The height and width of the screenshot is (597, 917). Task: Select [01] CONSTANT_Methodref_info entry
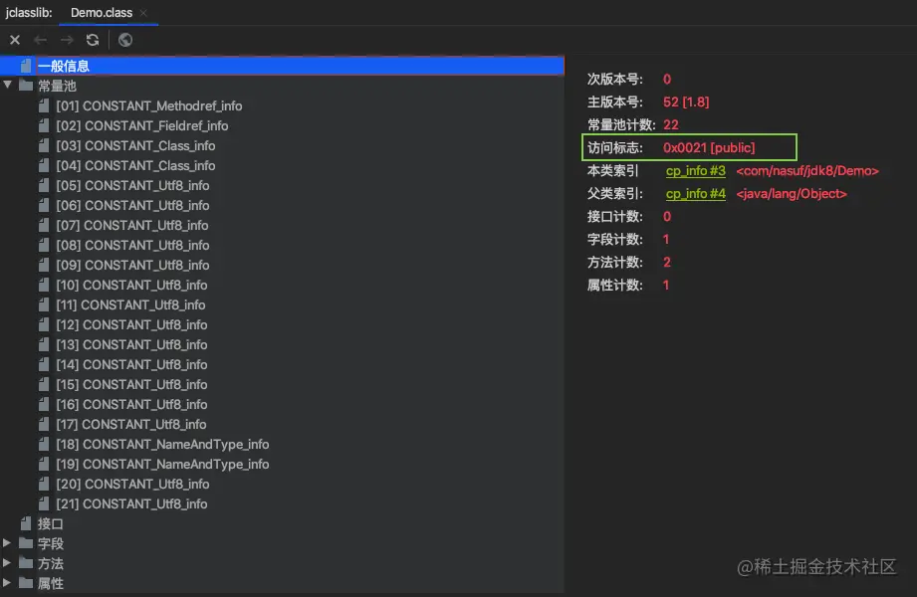pyautogui.click(x=148, y=105)
